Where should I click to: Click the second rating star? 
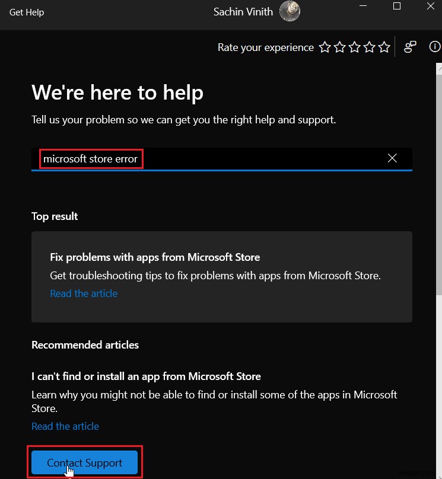pos(339,46)
